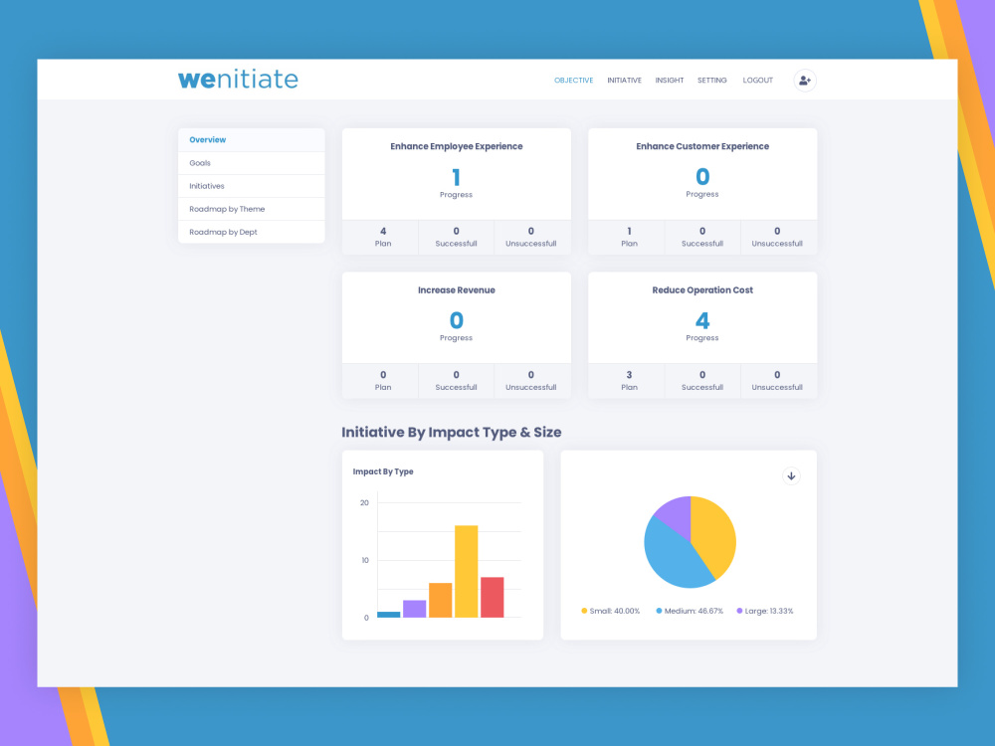
Task: Toggle the Large series in the pie legend
Action: coord(767,611)
